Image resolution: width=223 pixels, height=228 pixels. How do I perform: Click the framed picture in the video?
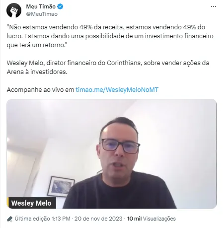[x=61, y=186]
